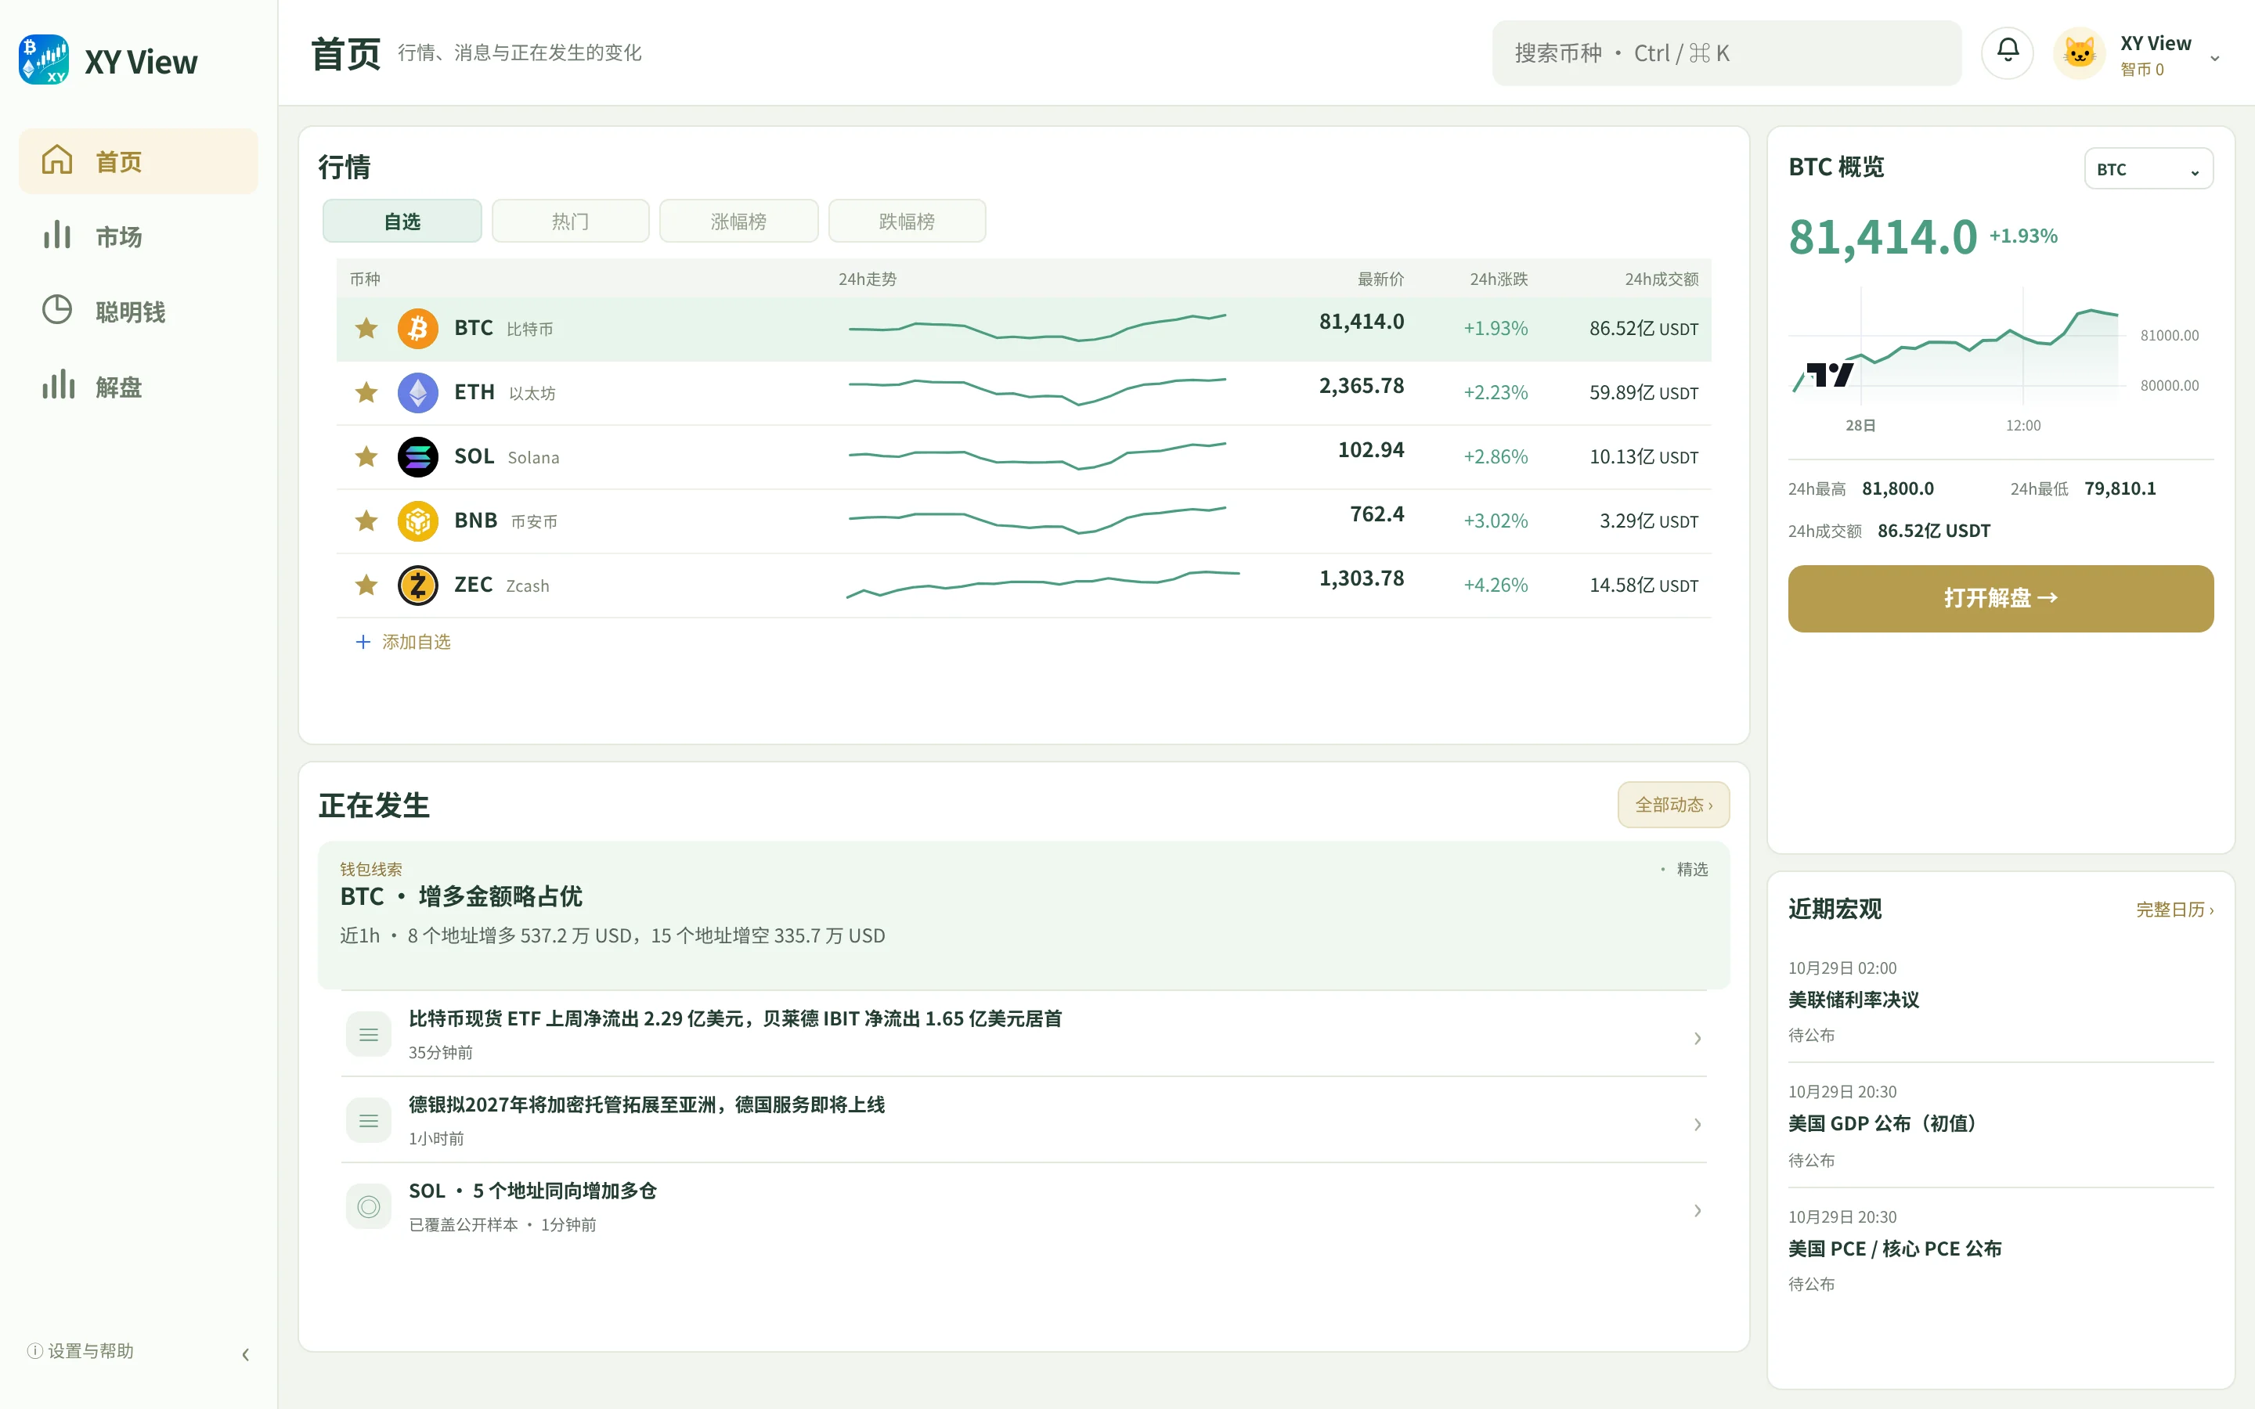Open the 解盘 analysis sidebar item
Viewport: 2255px width, 1409px height.
coord(138,386)
